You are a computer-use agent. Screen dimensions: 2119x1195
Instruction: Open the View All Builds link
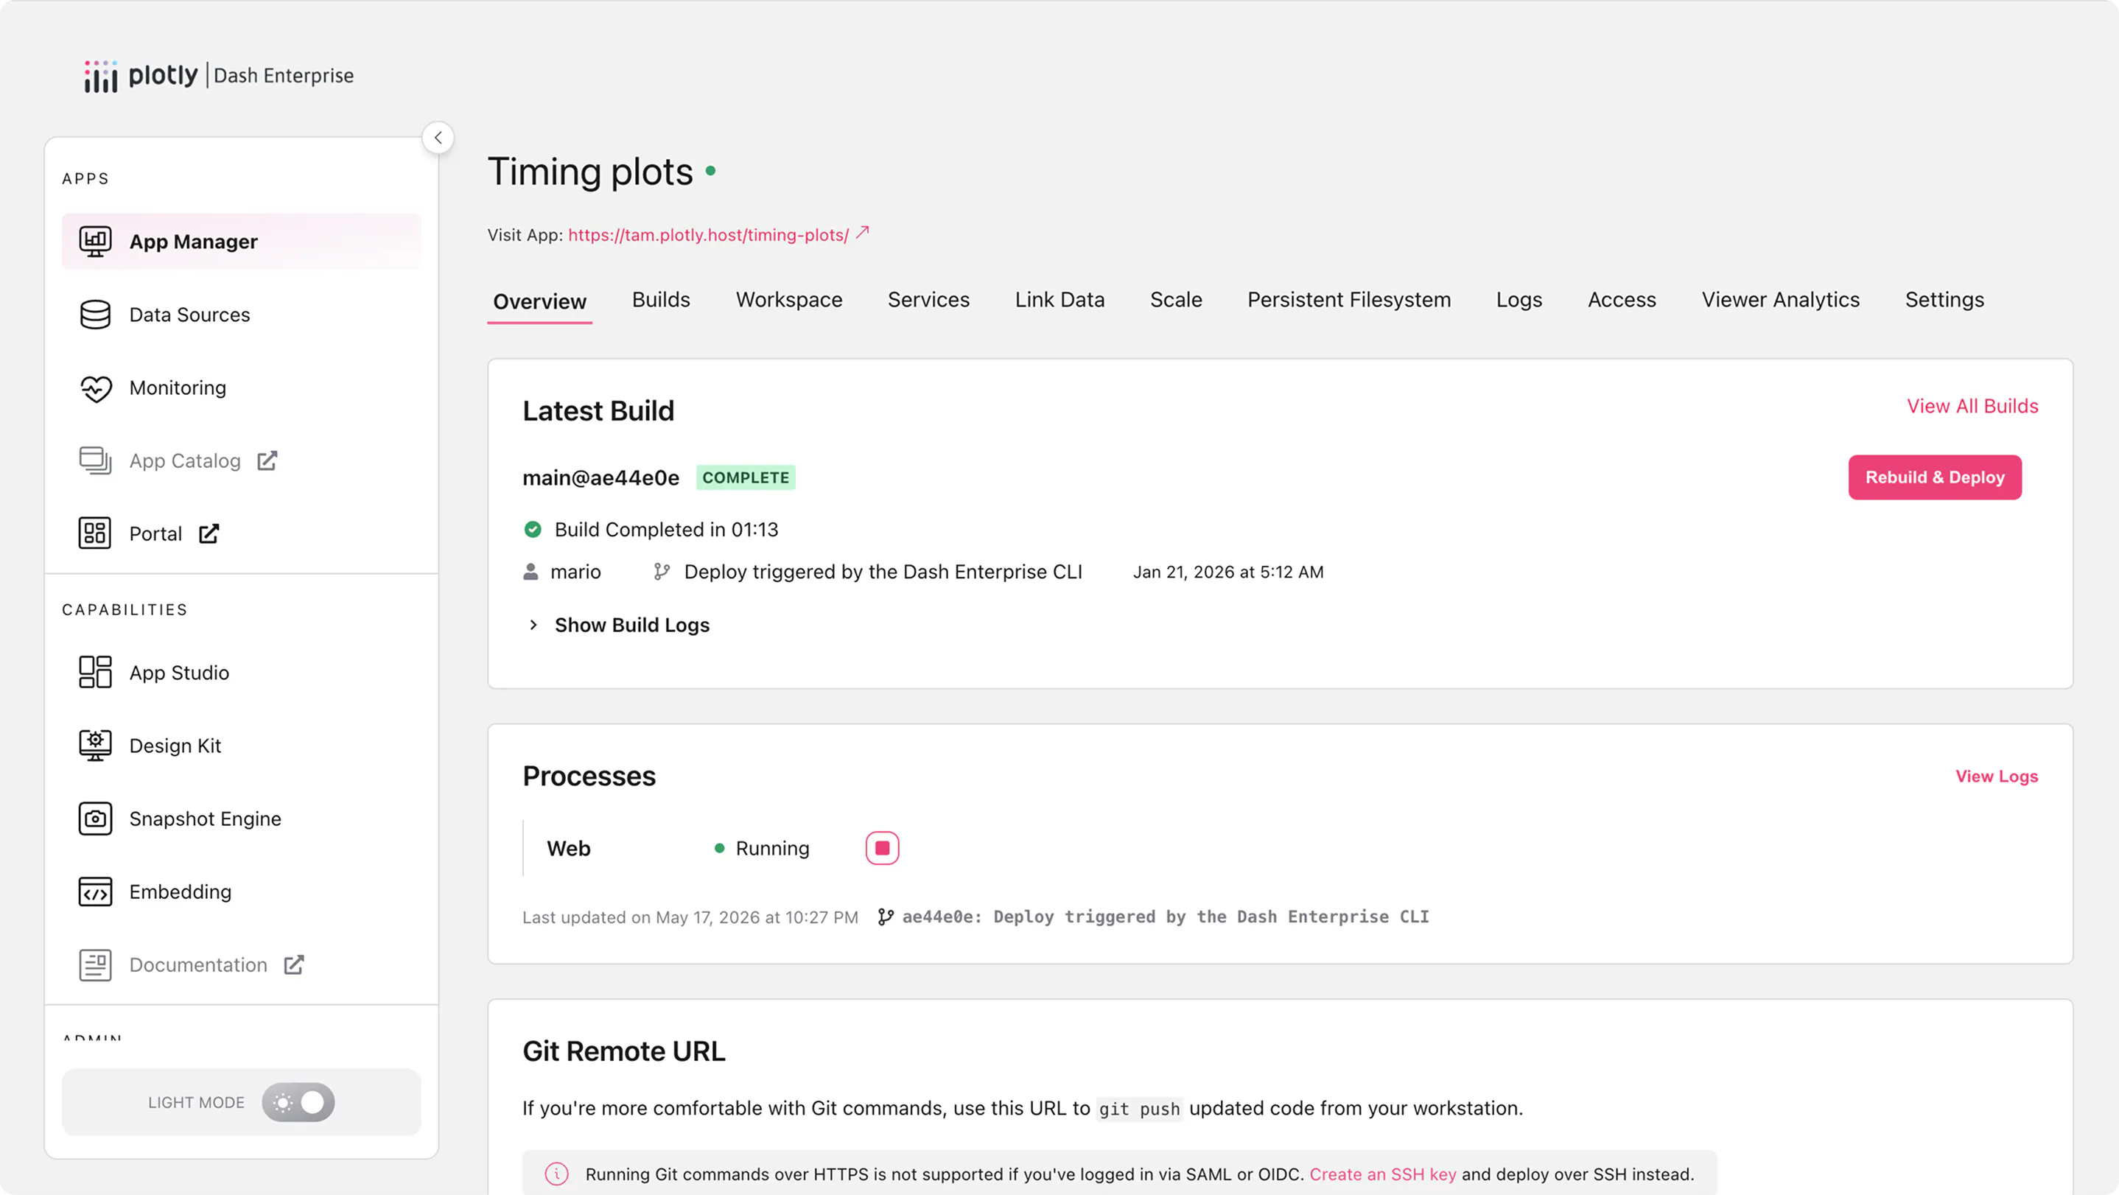[x=1972, y=405]
